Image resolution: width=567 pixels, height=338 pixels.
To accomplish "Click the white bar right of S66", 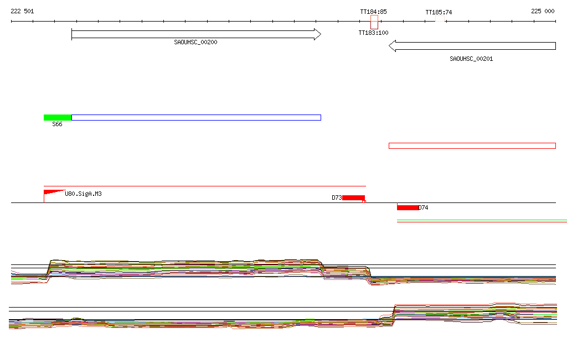I will [x=196, y=117].
